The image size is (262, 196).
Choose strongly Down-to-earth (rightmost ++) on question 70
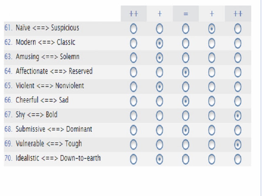pyautogui.click(x=237, y=159)
